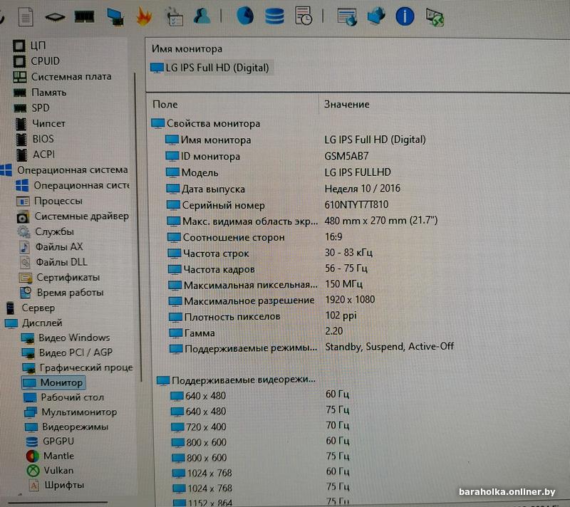Open Рабочий стол tree item
This screenshot has width=570, height=507.
tap(63, 397)
